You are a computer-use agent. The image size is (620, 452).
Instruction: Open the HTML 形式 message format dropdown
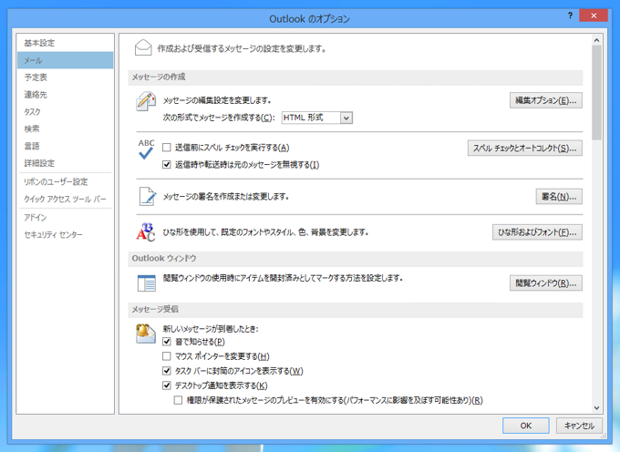click(346, 118)
